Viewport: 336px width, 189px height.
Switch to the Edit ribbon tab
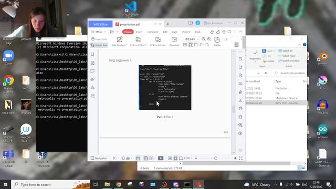(165, 31)
